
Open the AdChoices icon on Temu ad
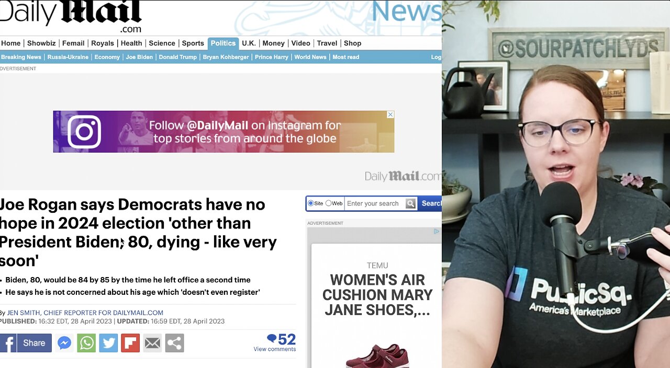click(437, 231)
